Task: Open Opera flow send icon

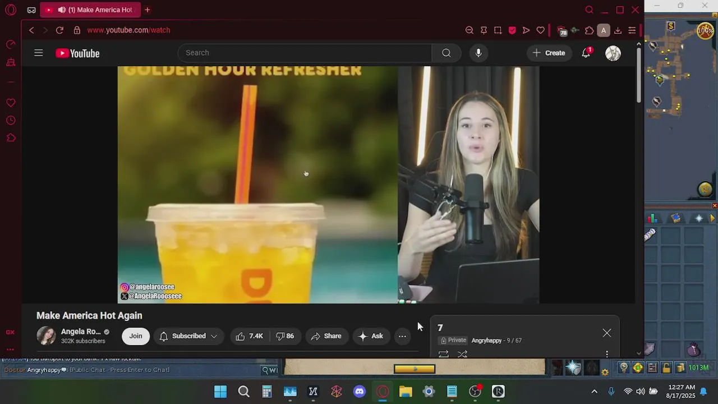Action: (526, 30)
